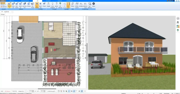Viewport: 180px width, 94px height.
Task: Open the Lichtquelle light bulb tool
Action: 52,5
